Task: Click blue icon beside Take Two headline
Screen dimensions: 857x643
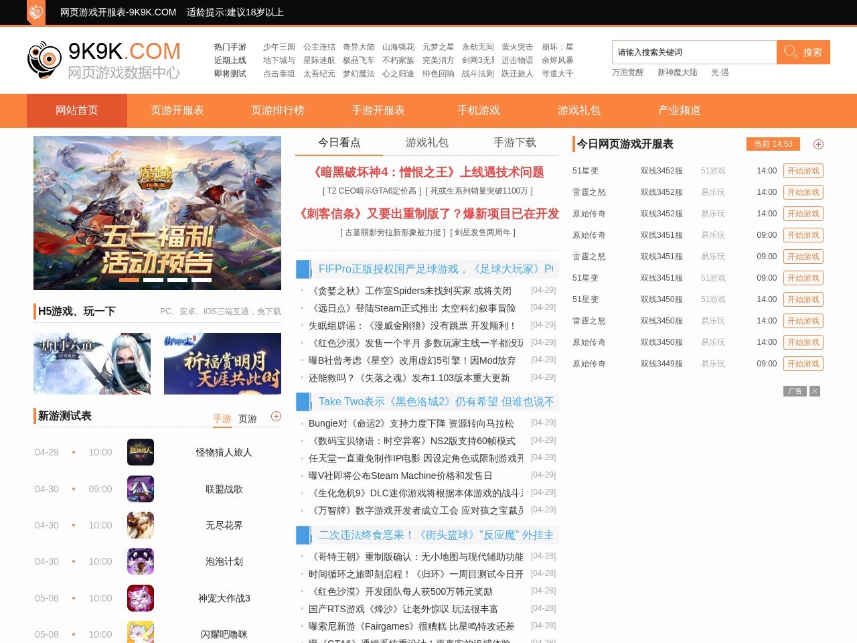Action: coord(304,402)
